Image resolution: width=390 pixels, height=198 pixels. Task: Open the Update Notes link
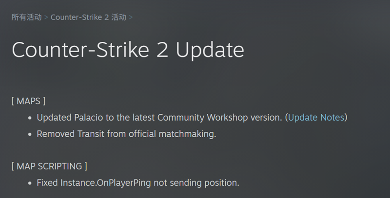tap(316, 117)
